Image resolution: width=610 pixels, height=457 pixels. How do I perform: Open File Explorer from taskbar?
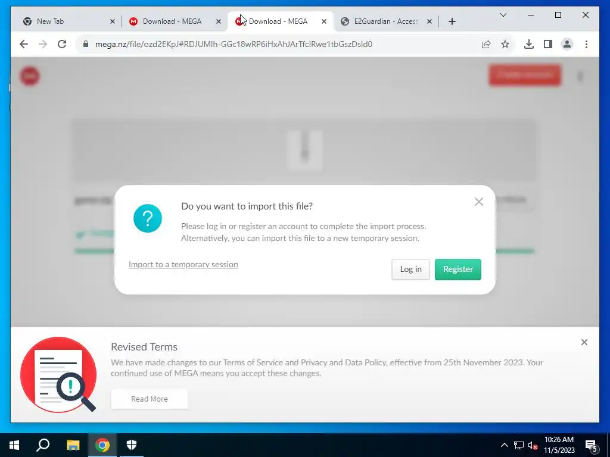(x=73, y=445)
